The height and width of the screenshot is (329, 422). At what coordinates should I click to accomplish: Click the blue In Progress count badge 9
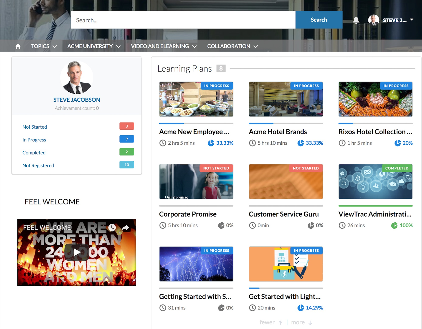pos(127,139)
